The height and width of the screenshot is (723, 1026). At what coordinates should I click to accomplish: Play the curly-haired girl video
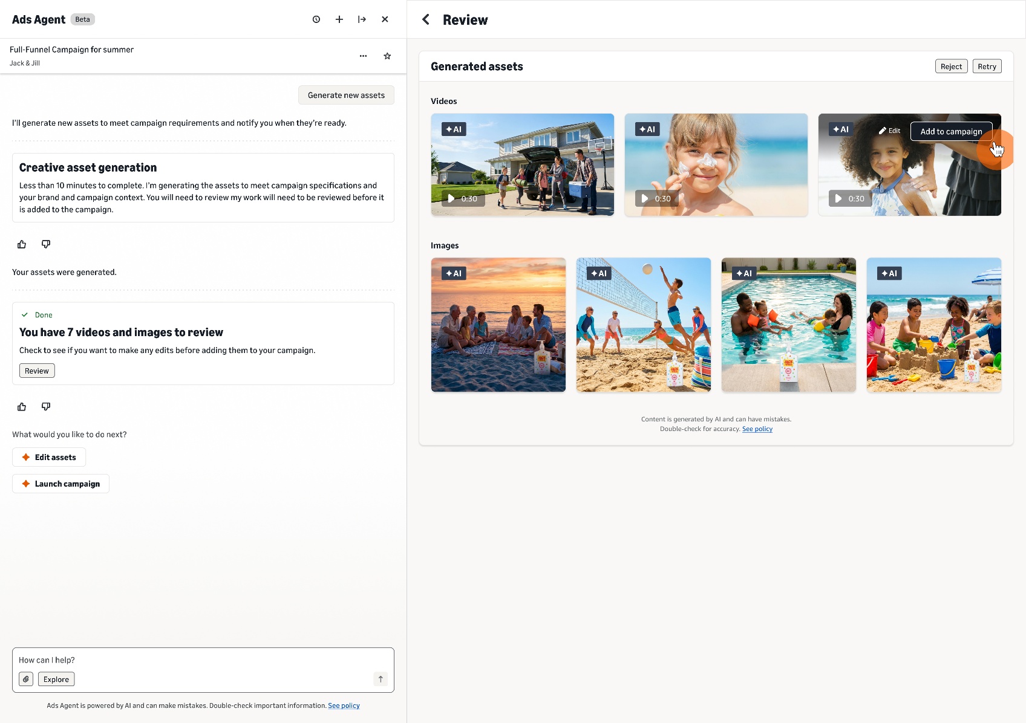click(850, 198)
